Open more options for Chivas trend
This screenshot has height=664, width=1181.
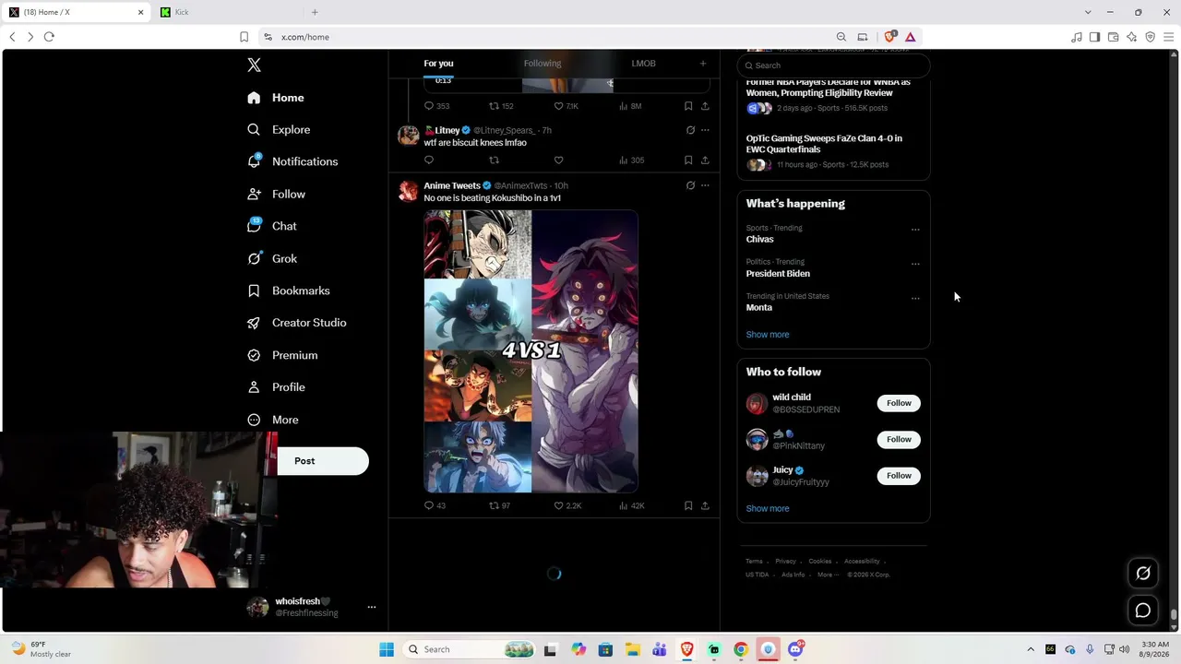click(x=915, y=230)
